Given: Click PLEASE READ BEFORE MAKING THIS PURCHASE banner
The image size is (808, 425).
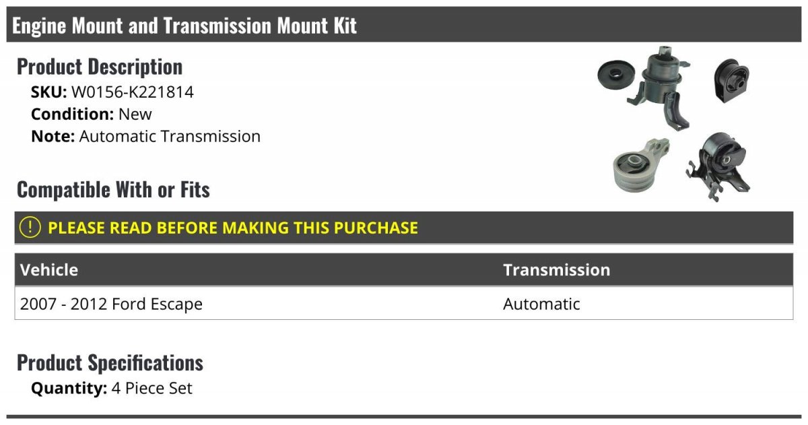Looking at the screenshot, I should tap(404, 228).
